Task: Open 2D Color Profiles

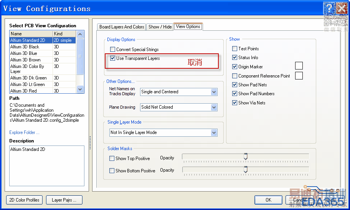Action: (x=24, y=200)
